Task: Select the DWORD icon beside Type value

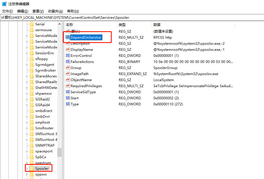Action: [68, 104]
